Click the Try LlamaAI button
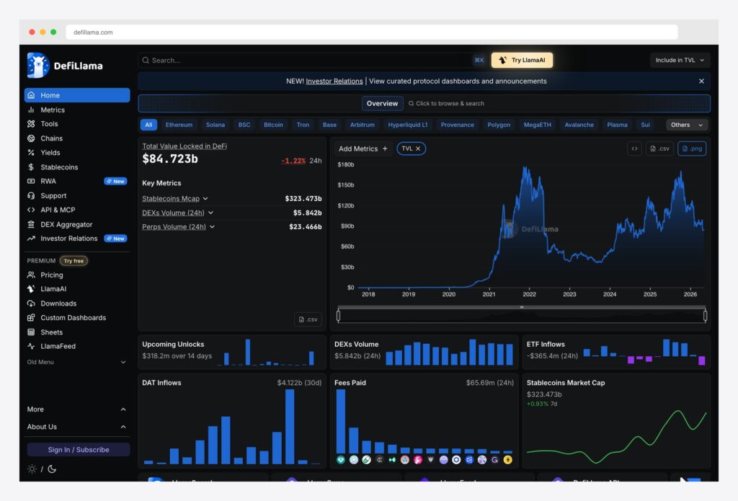The width and height of the screenshot is (738, 501). point(522,61)
